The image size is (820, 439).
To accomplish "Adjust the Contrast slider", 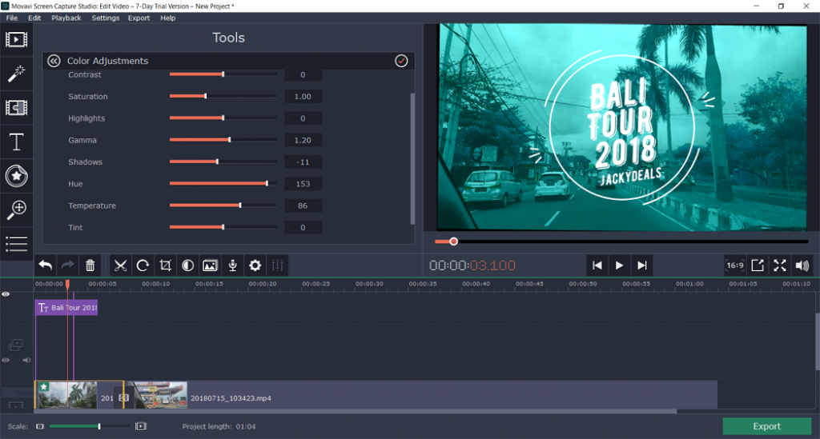I will tap(223, 74).
